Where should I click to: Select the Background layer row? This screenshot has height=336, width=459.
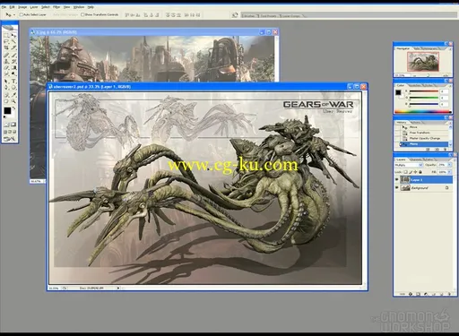[x=423, y=187]
